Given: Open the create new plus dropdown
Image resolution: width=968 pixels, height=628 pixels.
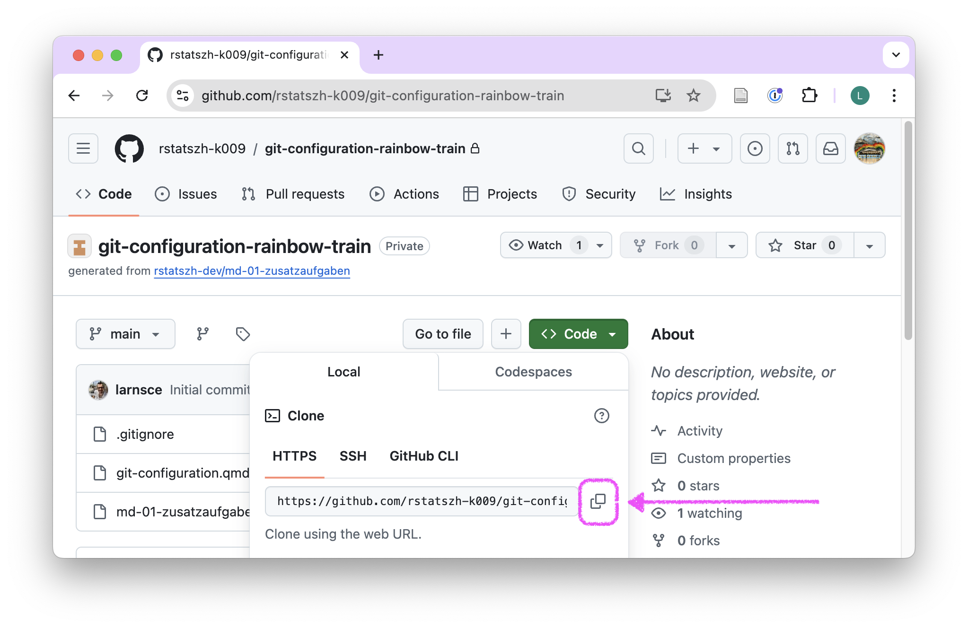Looking at the screenshot, I should (x=704, y=148).
